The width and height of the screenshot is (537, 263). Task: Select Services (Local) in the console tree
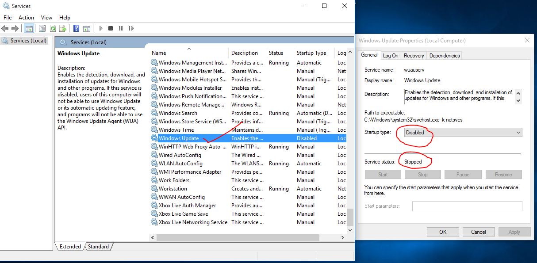(28, 41)
